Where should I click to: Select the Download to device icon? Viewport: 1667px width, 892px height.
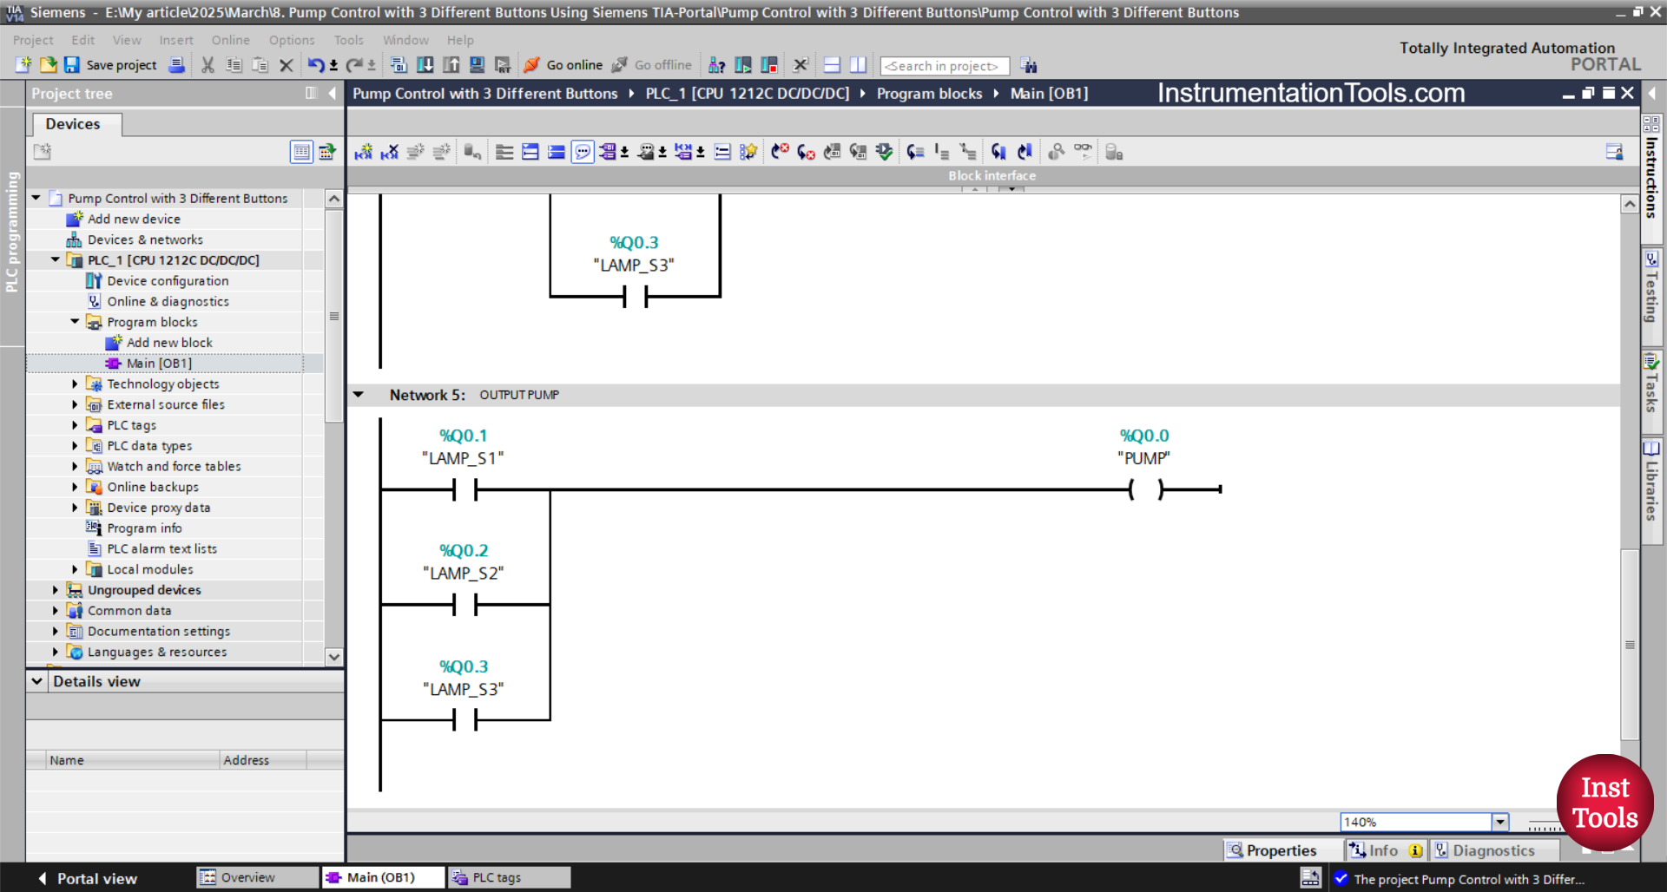coord(425,65)
